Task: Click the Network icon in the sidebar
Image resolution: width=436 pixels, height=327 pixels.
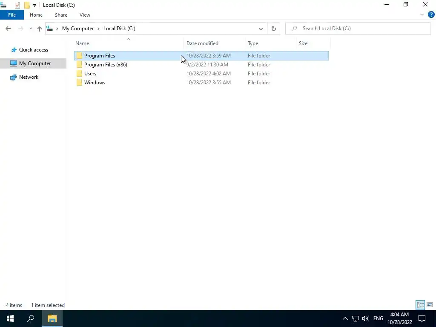Action: point(13,77)
